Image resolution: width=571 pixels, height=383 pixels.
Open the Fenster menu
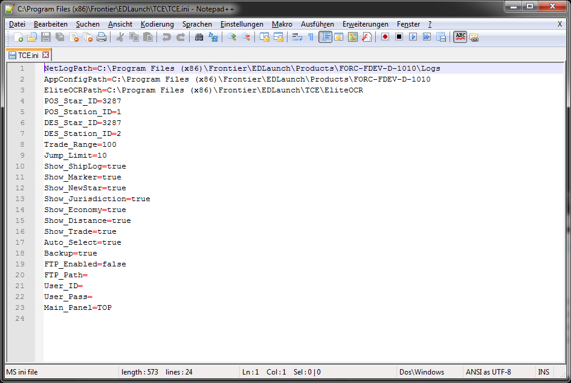[x=408, y=24]
